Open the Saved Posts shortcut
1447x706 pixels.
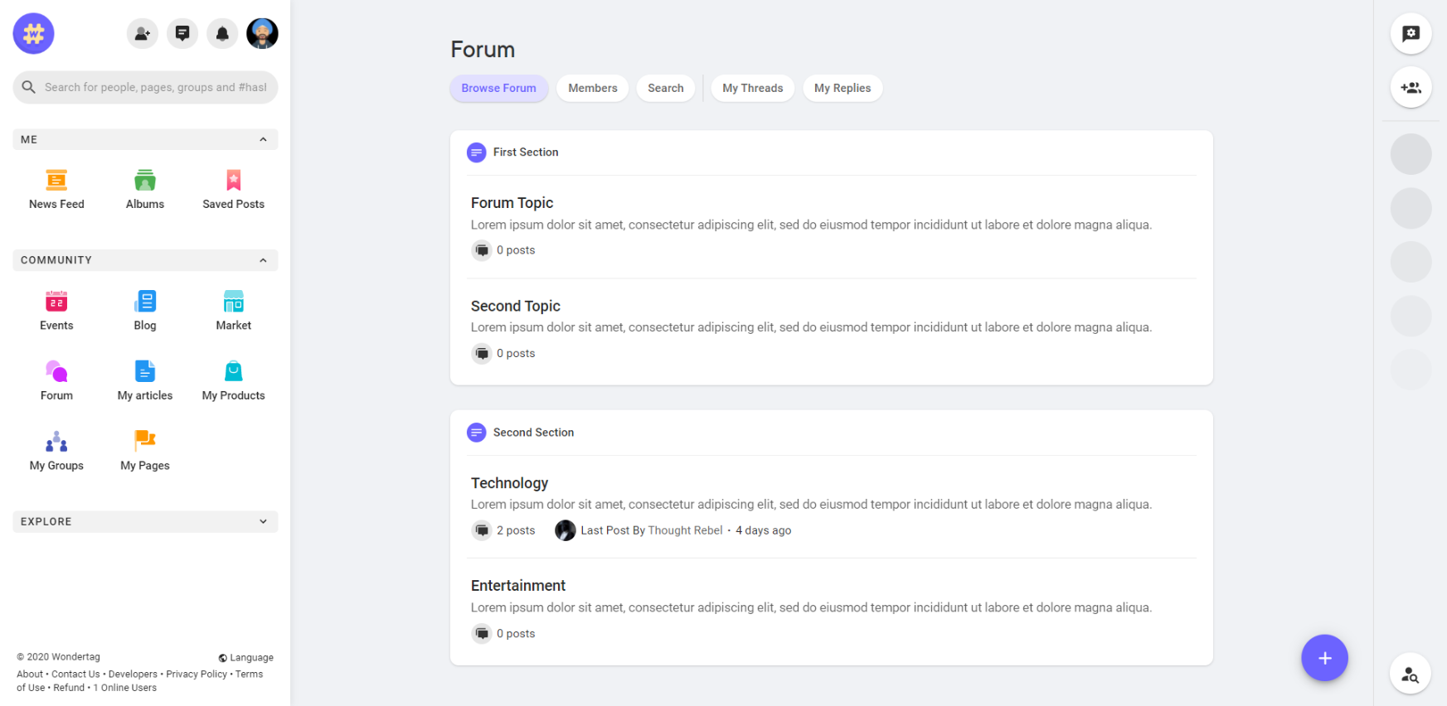point(234,190)
